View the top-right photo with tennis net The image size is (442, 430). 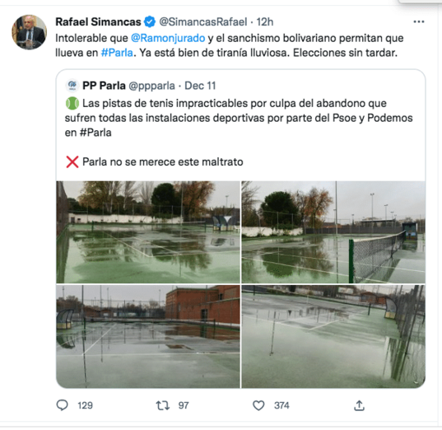click(x=333, y=232)
